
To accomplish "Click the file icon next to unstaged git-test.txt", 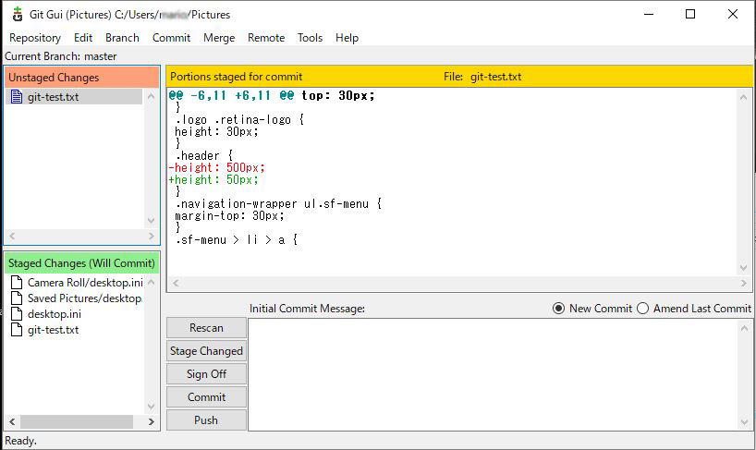I will pyautogui.click(x=17, y=97).
